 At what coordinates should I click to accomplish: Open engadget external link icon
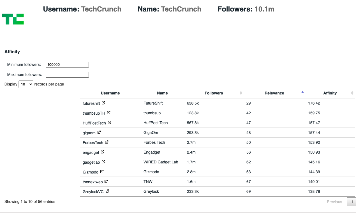[x=102, y=152]
